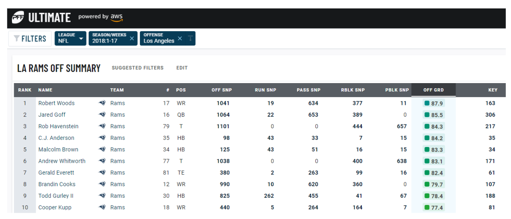This screenshot has width=511, height=219.
Task: Click Rams logo in Robert Woods row
Action: point(102,103)
